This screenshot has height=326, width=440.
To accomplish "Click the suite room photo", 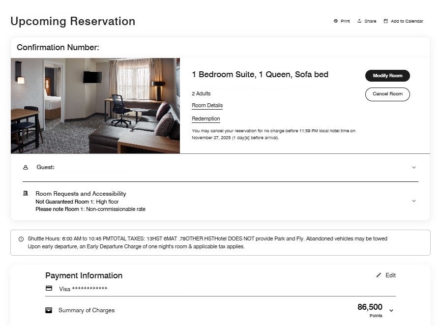I will (x=95, y=106).
